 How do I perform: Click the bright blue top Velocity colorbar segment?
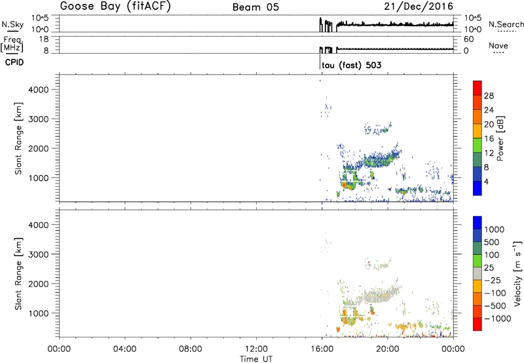[x=477, y=223]
